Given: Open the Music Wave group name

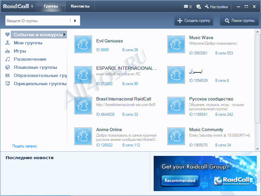Looking at the screenshot, I should (201, 38).
